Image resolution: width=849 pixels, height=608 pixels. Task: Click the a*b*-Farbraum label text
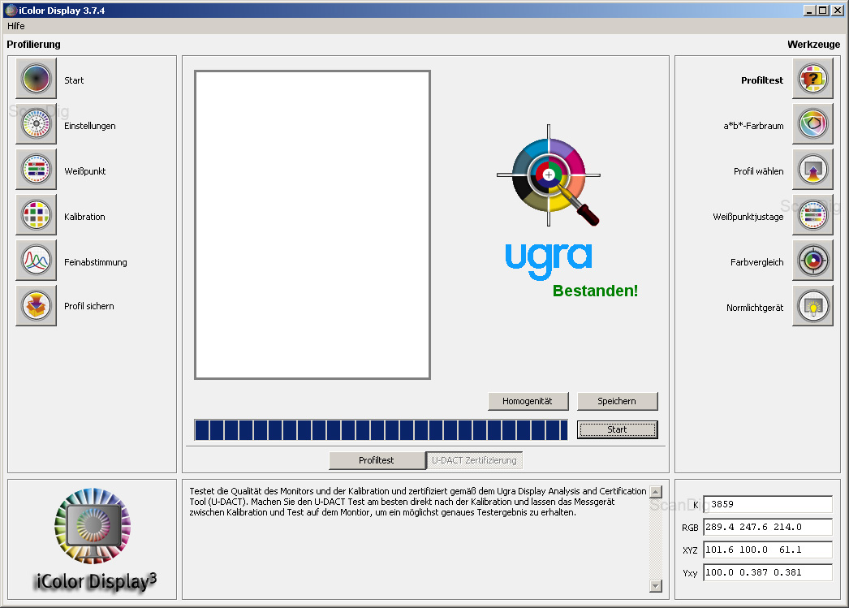pos(754,126)
